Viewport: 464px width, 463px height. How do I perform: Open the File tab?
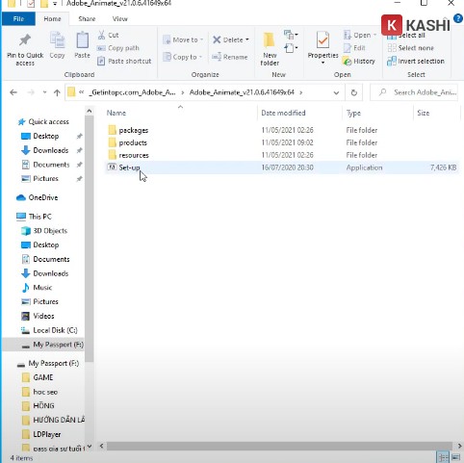pyautogui.click(x=18, y=19)
